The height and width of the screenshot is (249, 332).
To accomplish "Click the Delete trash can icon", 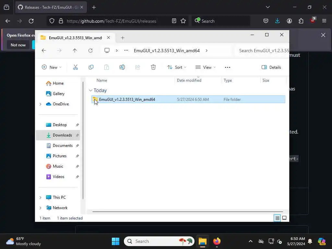I will [153, 67].
